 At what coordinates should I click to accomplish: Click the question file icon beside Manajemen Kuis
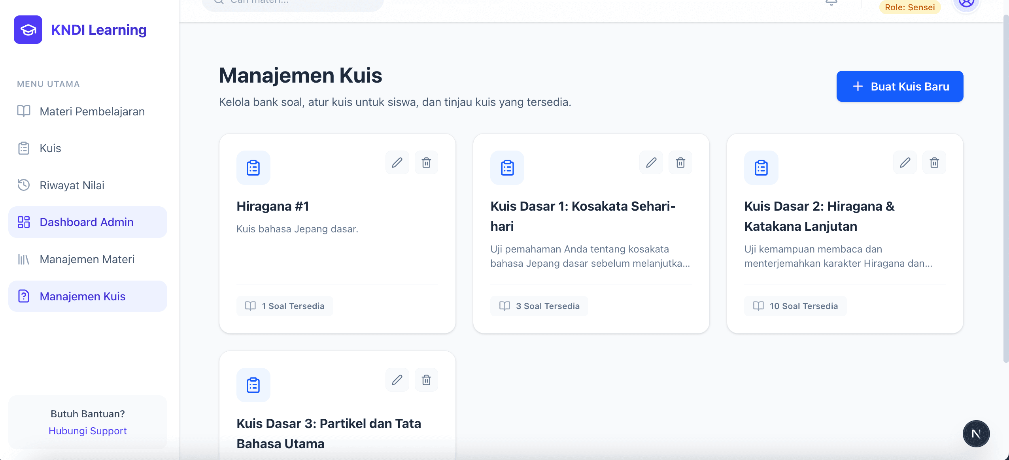pos(24,296)
